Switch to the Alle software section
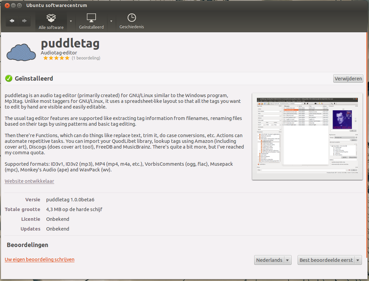 click(51, 21)
